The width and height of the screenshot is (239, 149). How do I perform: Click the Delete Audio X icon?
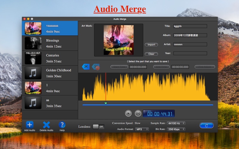click(x=46, y=125)
